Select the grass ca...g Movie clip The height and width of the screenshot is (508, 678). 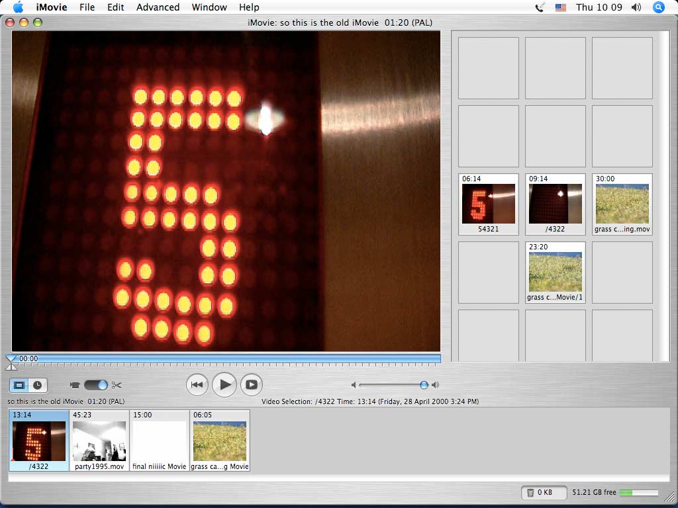click(x=220, y=441)
